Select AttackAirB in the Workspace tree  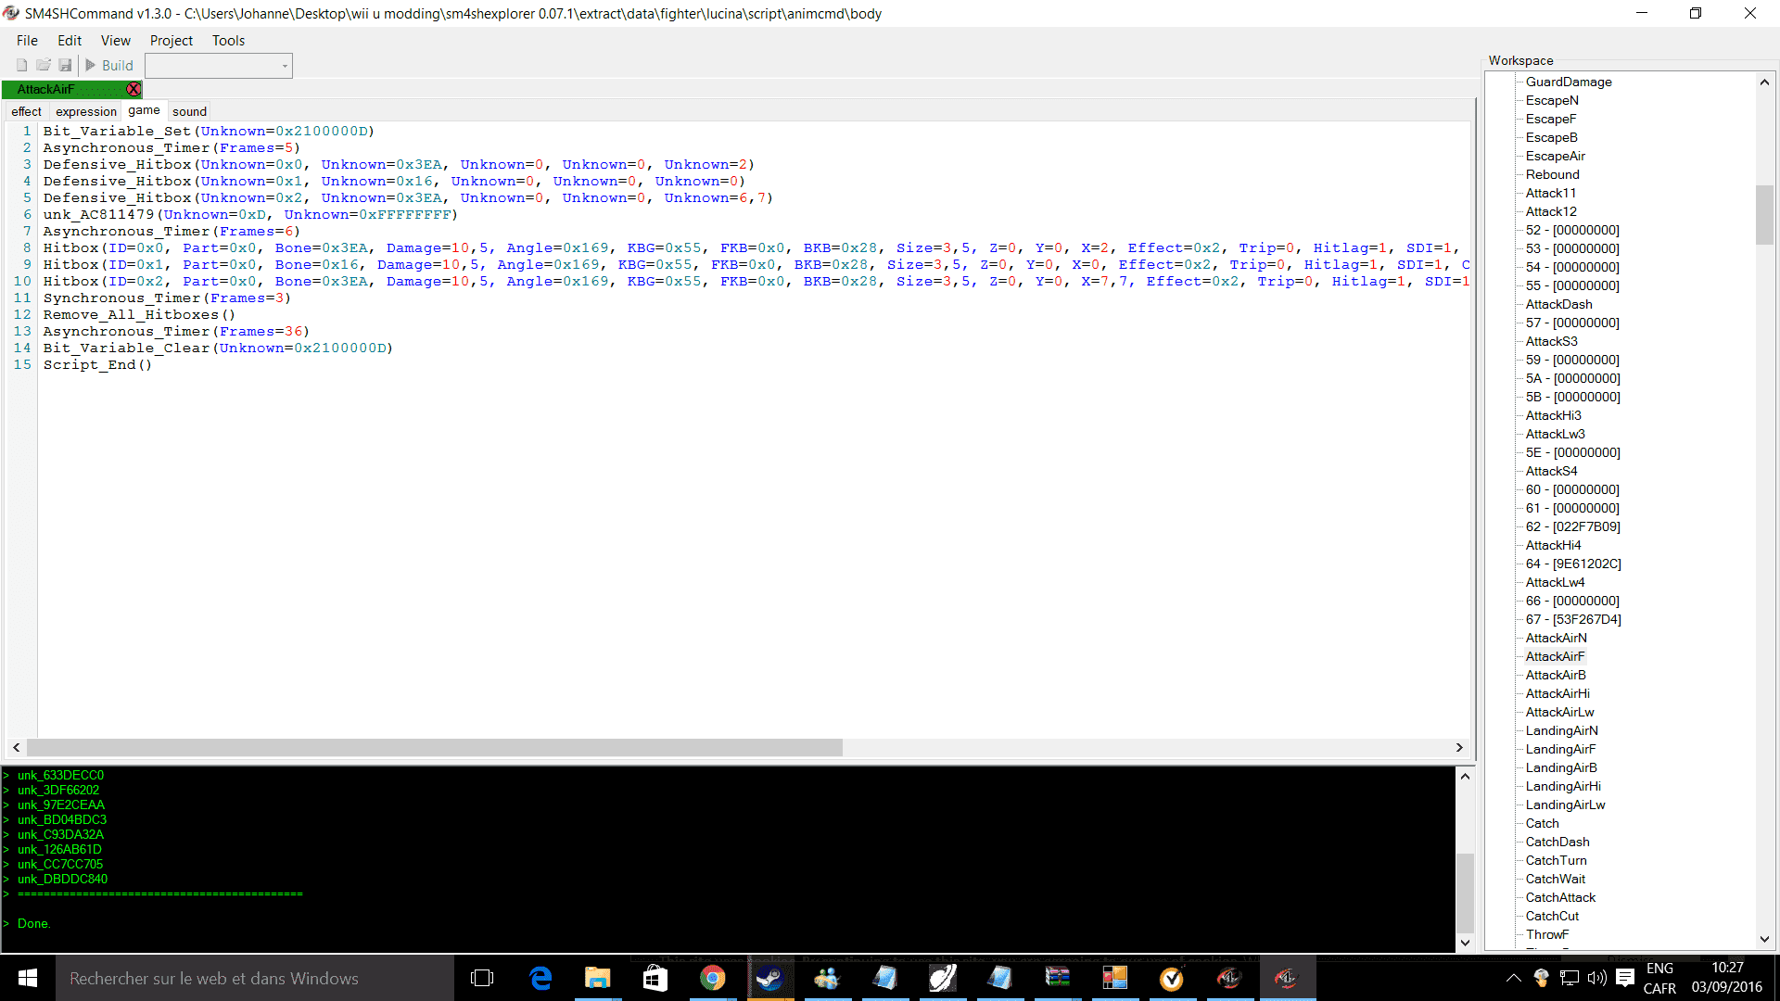(x=1557, y=675)
